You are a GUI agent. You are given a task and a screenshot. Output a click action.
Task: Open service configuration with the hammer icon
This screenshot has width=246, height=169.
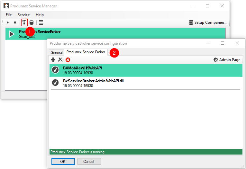24,22
